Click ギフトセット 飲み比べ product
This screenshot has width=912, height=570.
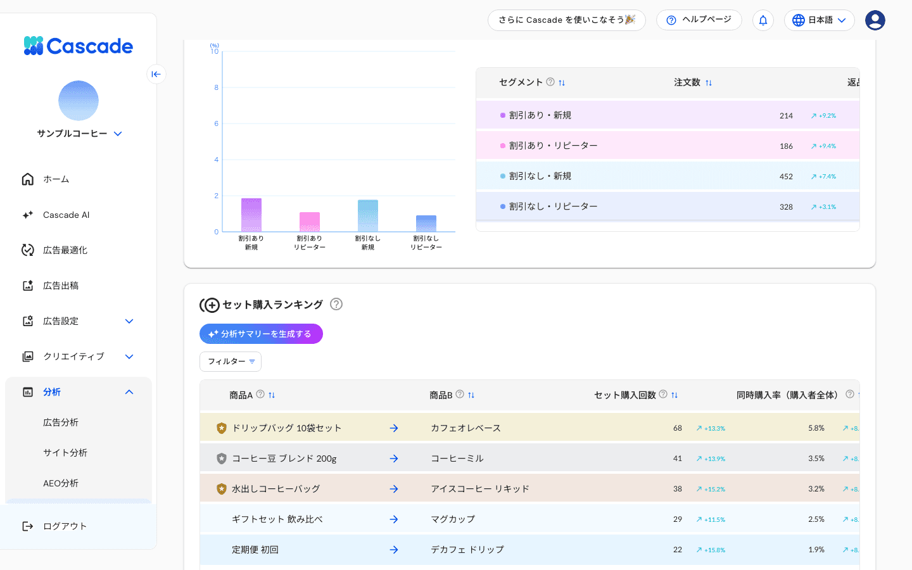pos(277,519)
